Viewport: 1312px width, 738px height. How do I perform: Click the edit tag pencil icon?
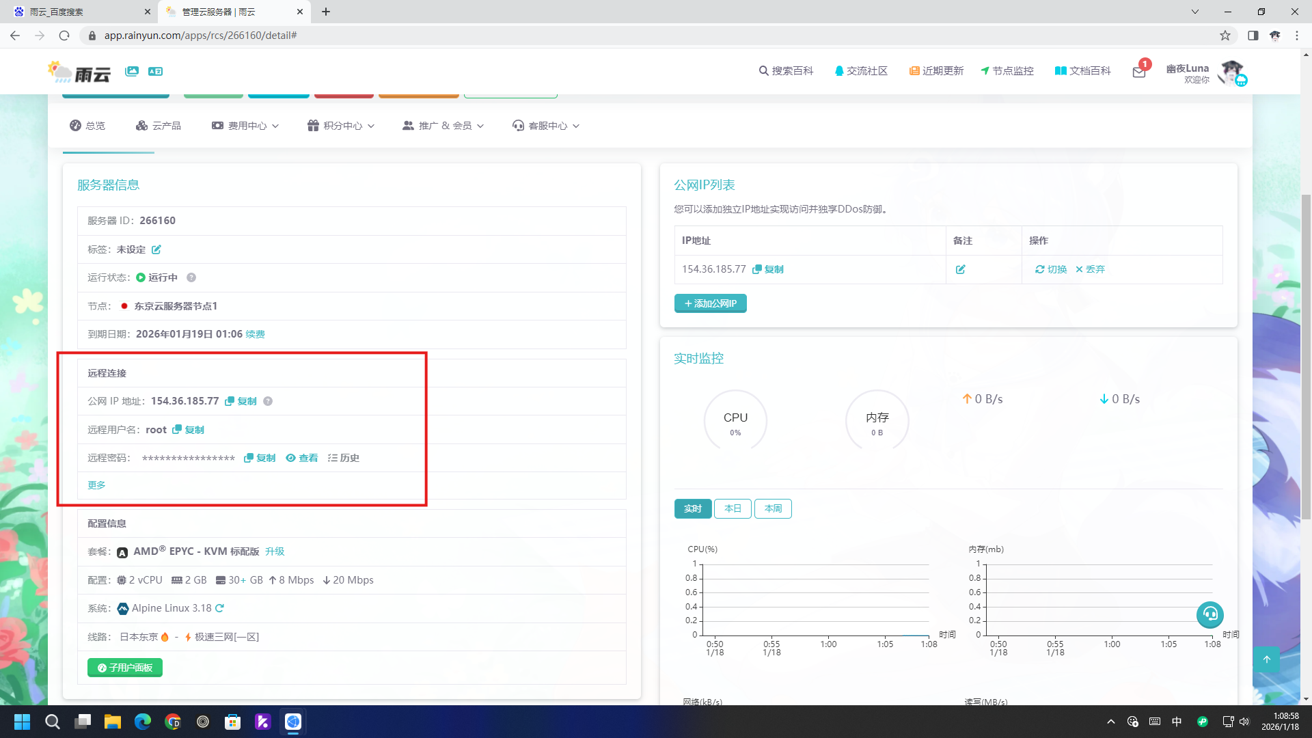tap(156, 249)
